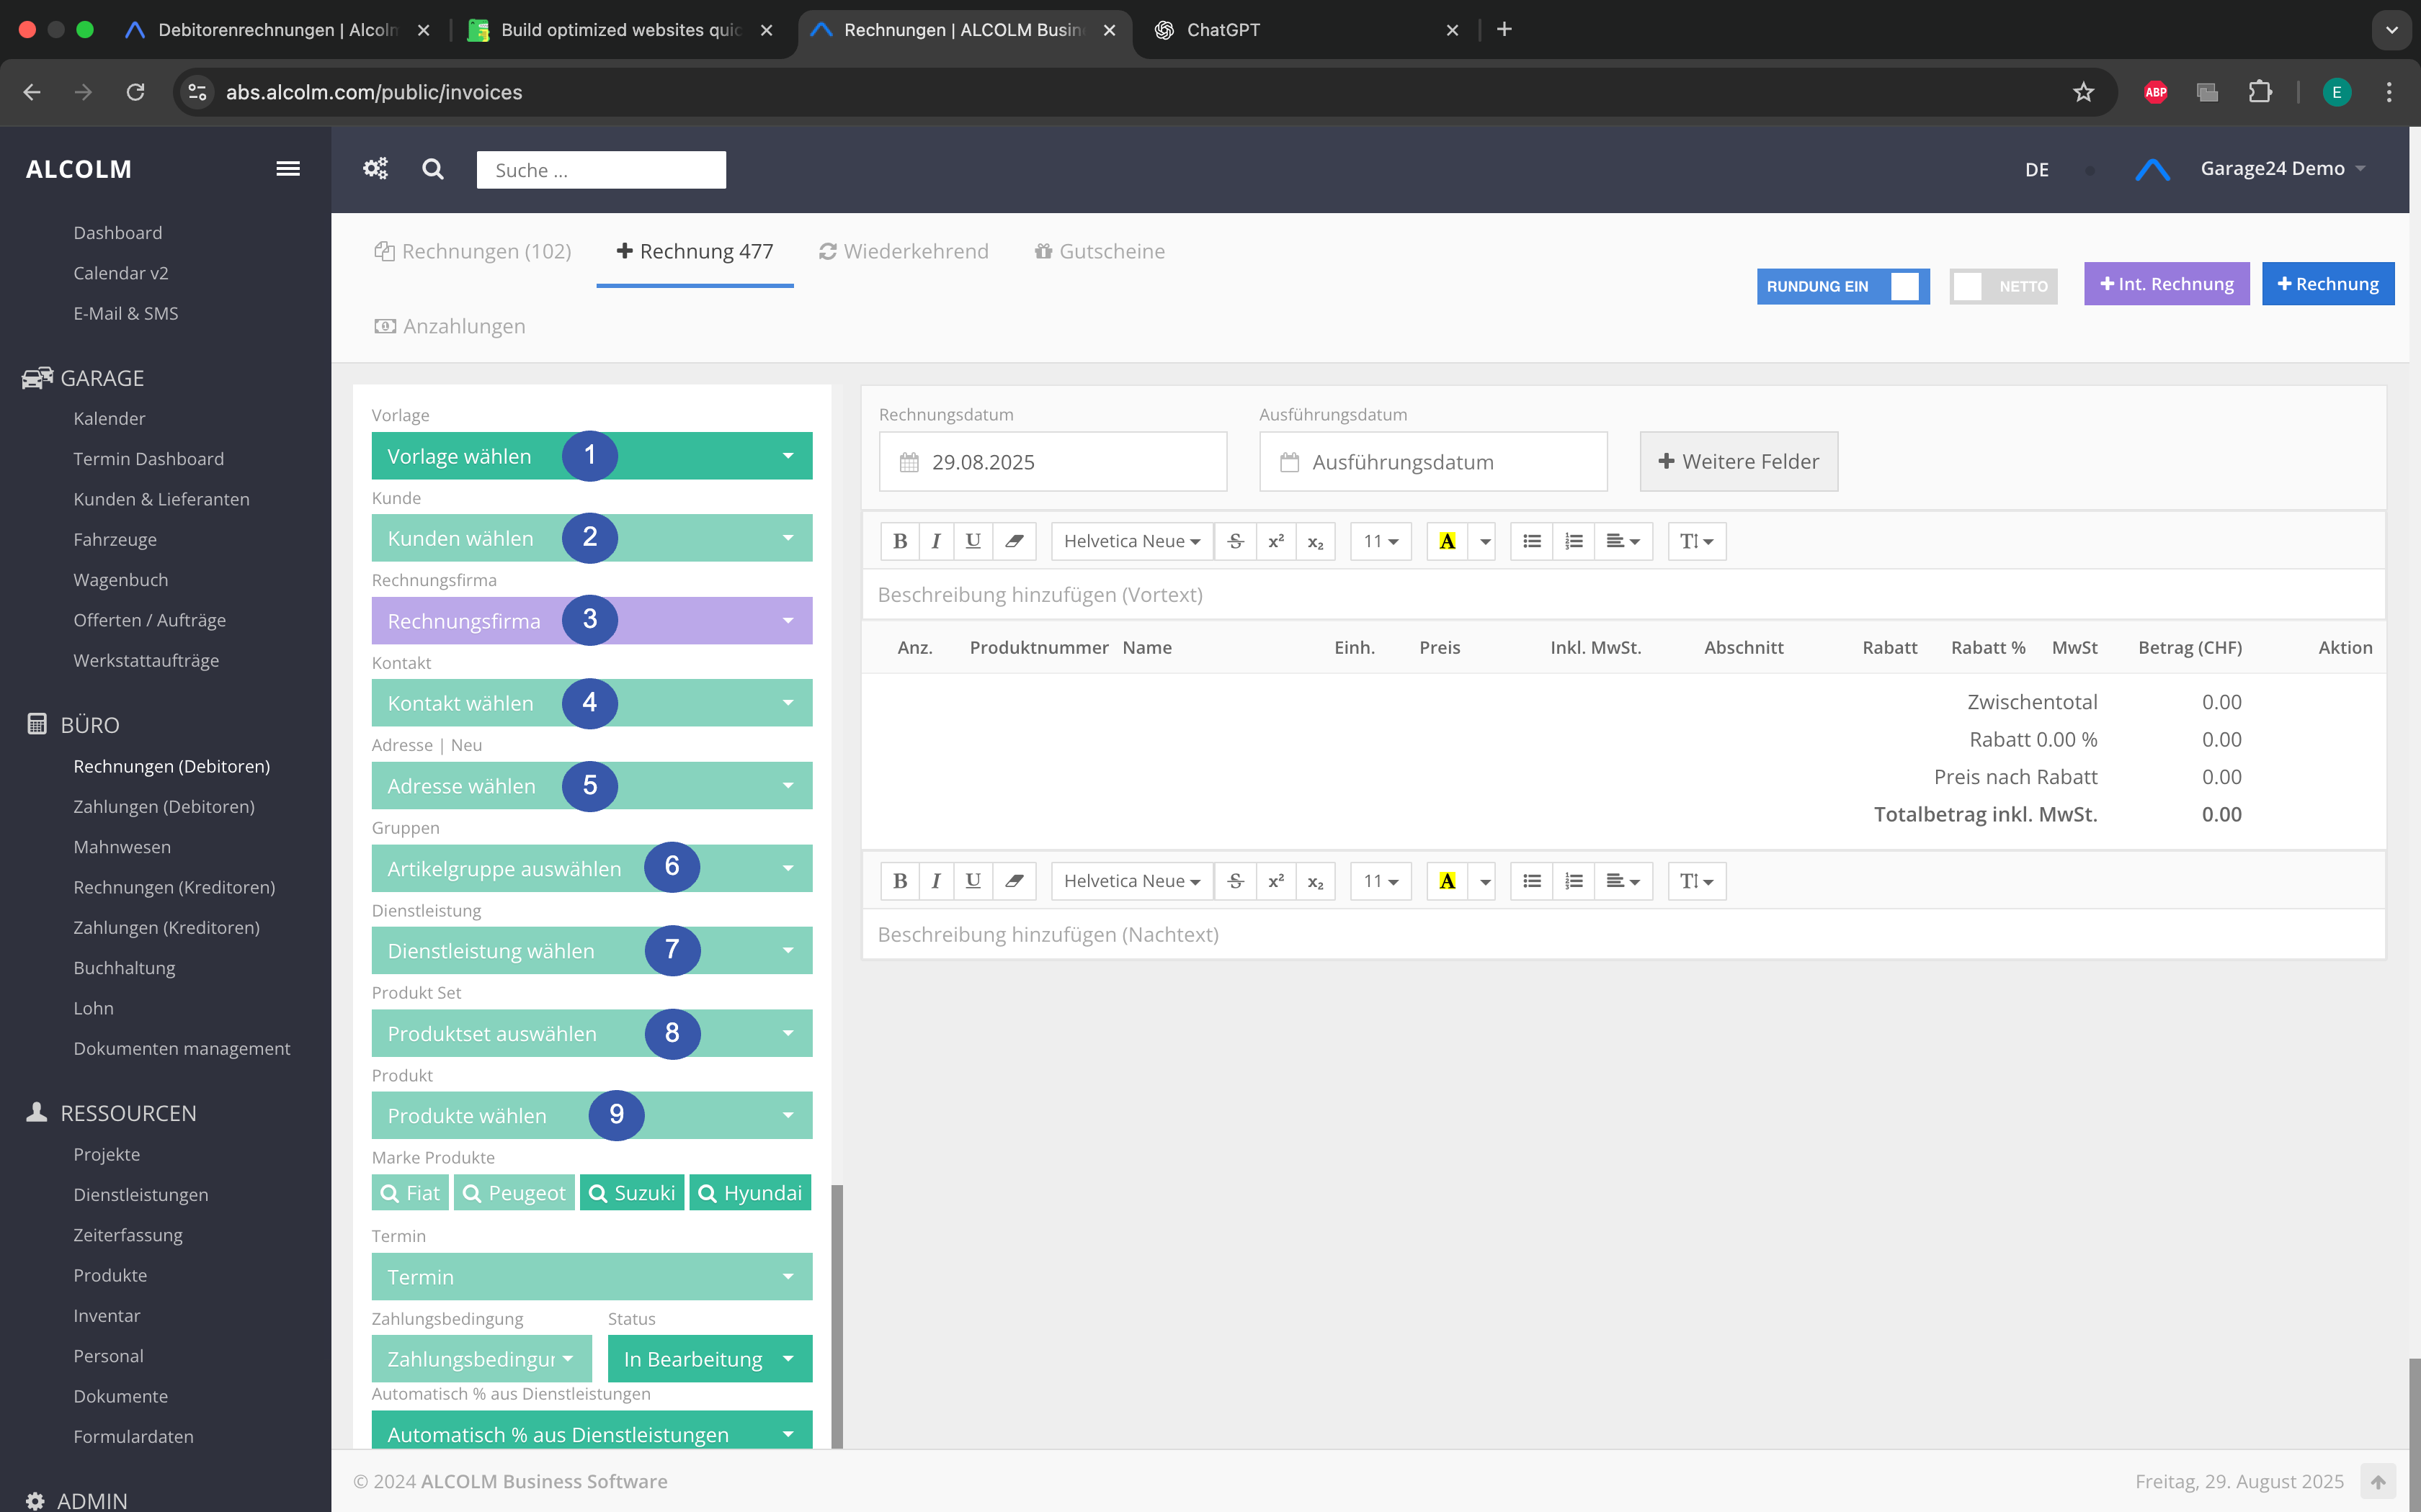2421x1512 pixels.
Task: Toggle the sidebar hamburger menu icon
Action: coord(288,169)
